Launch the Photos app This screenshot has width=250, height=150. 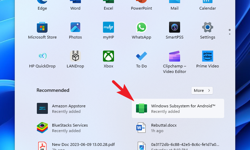point(75,31)
